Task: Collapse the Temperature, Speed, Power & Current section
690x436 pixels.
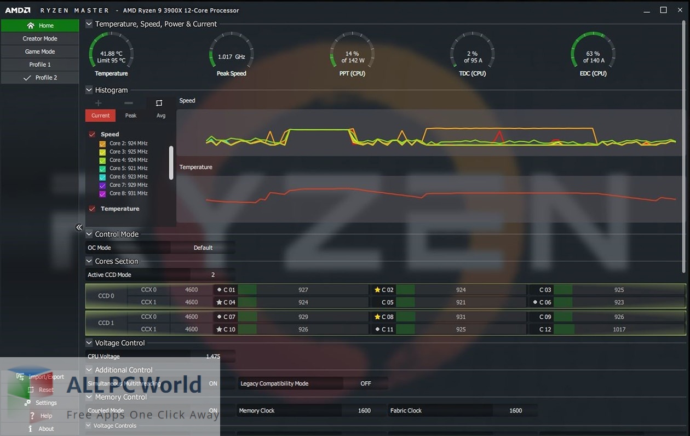Action: (89, 24)
